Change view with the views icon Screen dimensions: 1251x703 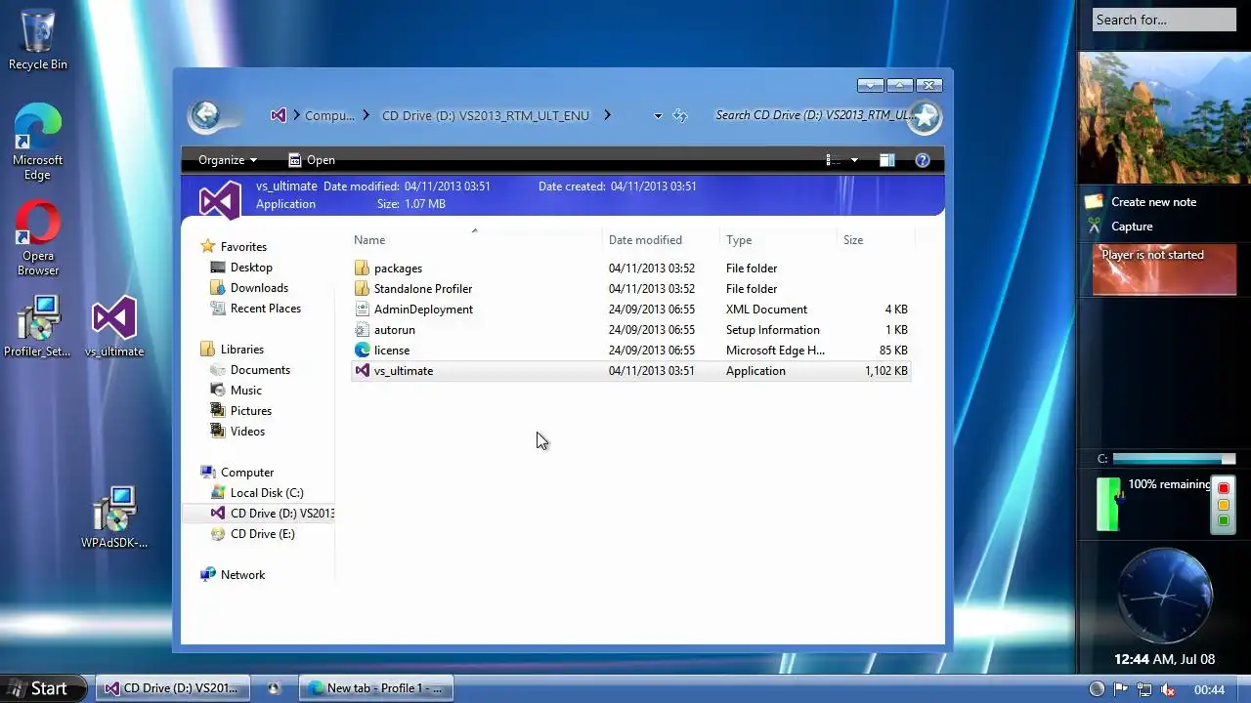tap(833, 160)
